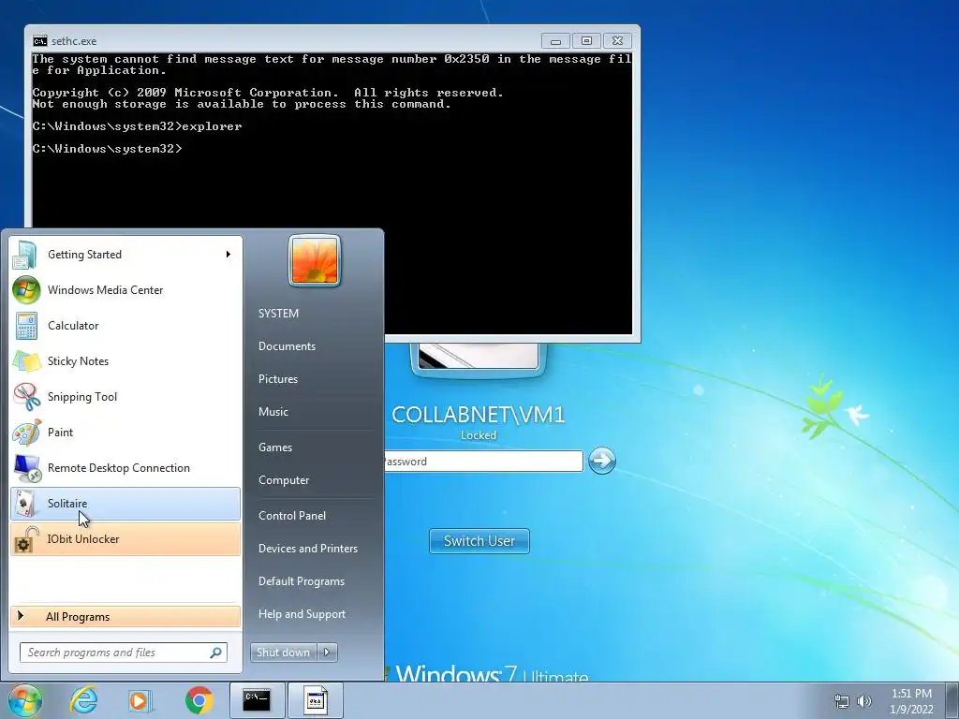Submit password with the arrow button
The height and width of the screenshot is (719, 959).
pyautogui.click(x=602, y=461)
